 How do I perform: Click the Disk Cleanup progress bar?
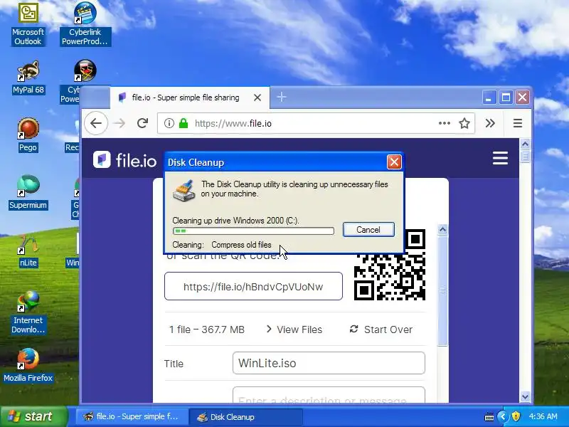coord(253,231)
